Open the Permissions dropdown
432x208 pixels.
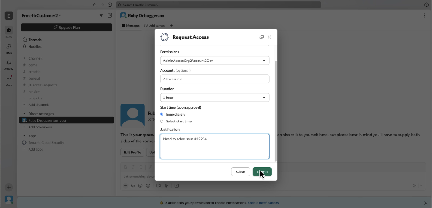pyautogui.click(x=214, y=61)
